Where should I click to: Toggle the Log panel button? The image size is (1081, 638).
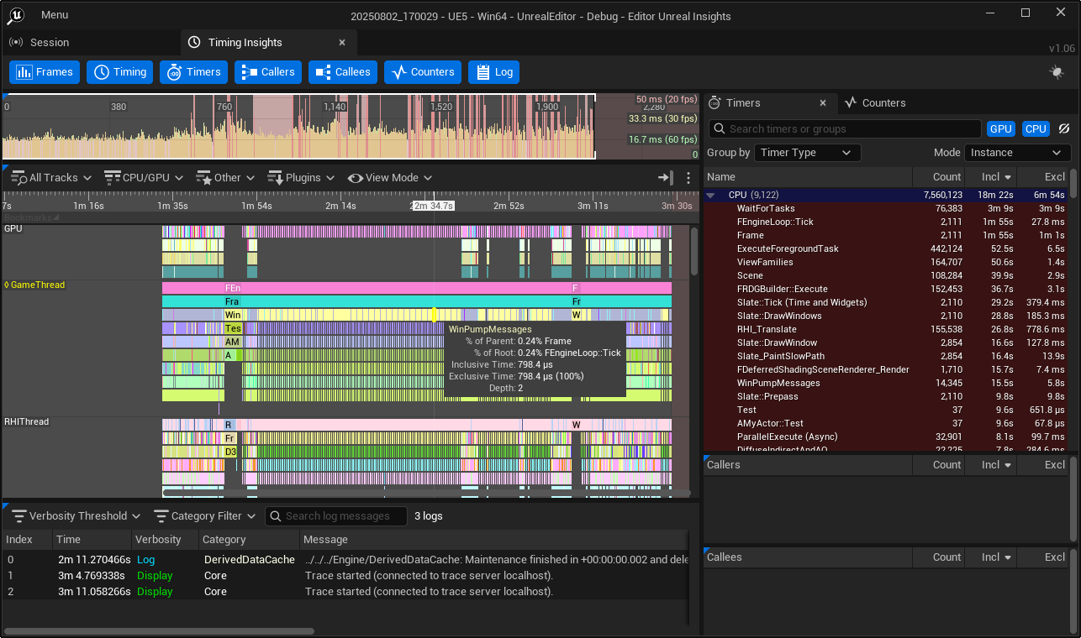coord(493,72)
